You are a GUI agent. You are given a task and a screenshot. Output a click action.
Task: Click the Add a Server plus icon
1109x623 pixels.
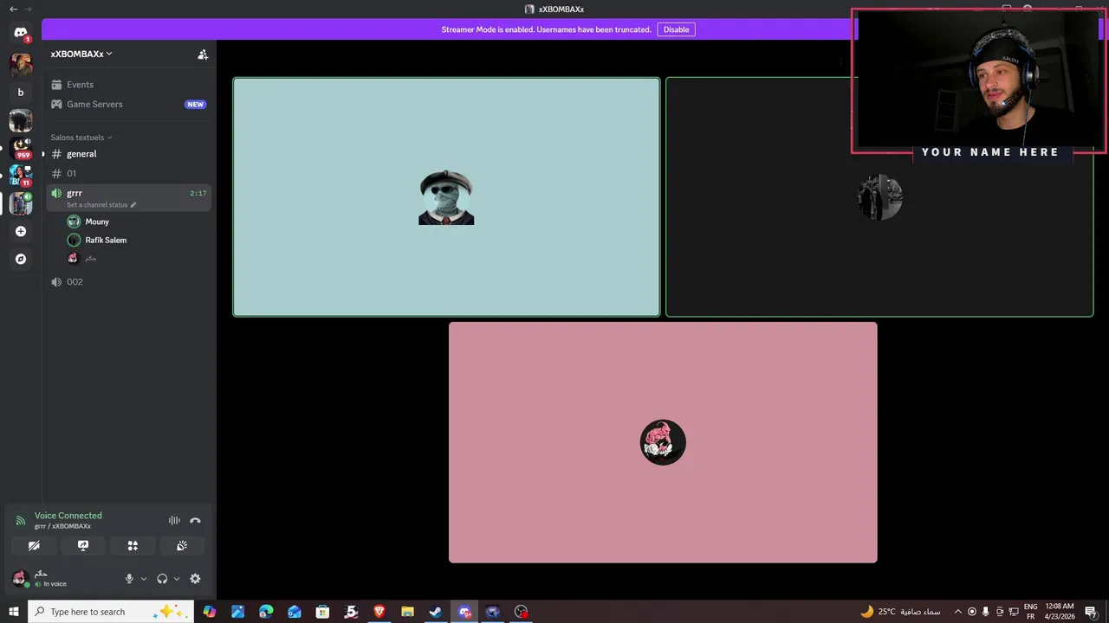click(21, 231)
